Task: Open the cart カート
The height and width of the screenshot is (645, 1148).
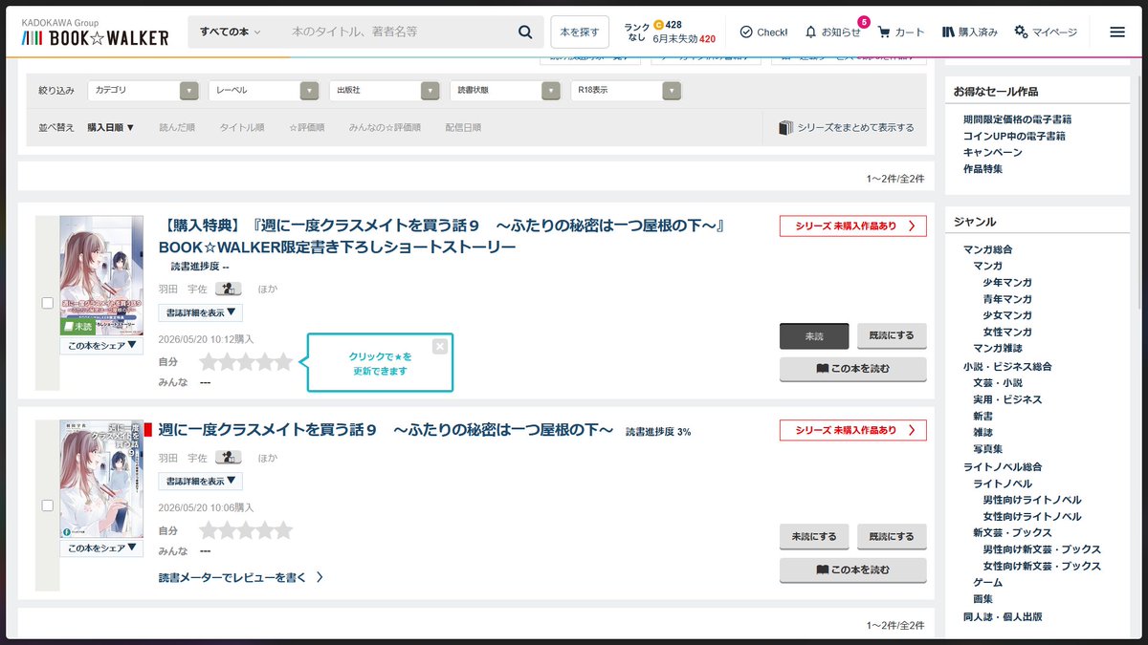Action: click(901, 32)
